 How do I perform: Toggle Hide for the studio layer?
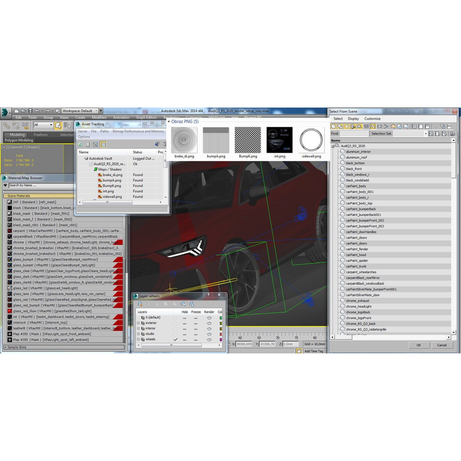185,335
